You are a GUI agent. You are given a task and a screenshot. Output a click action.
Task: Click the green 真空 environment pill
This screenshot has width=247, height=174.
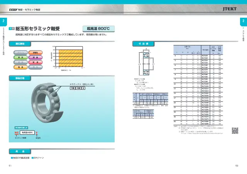(x=20, y=57)
